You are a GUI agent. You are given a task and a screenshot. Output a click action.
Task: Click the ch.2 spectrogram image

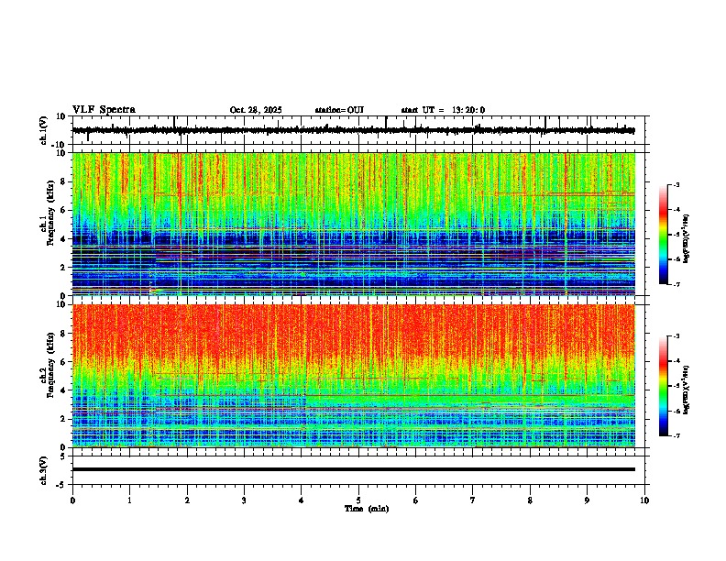354,376
